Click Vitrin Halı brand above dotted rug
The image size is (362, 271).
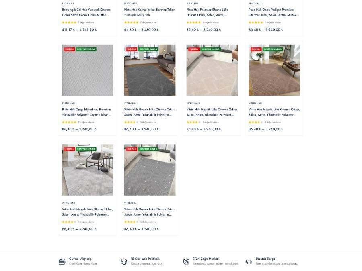pyautogui.click(x=131, y=203)
